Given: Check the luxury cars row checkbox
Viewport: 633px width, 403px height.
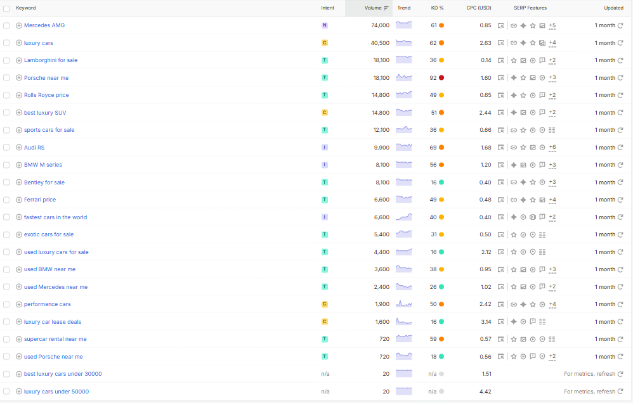Looking at the screenshot, I should (x=6, y=42).
